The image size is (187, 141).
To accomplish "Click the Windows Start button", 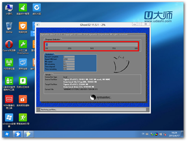I will [x=6, y=134].
